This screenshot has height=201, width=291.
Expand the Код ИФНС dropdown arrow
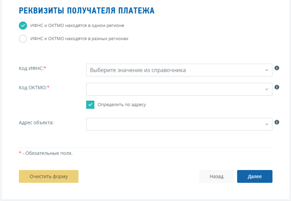pos(267,70)
